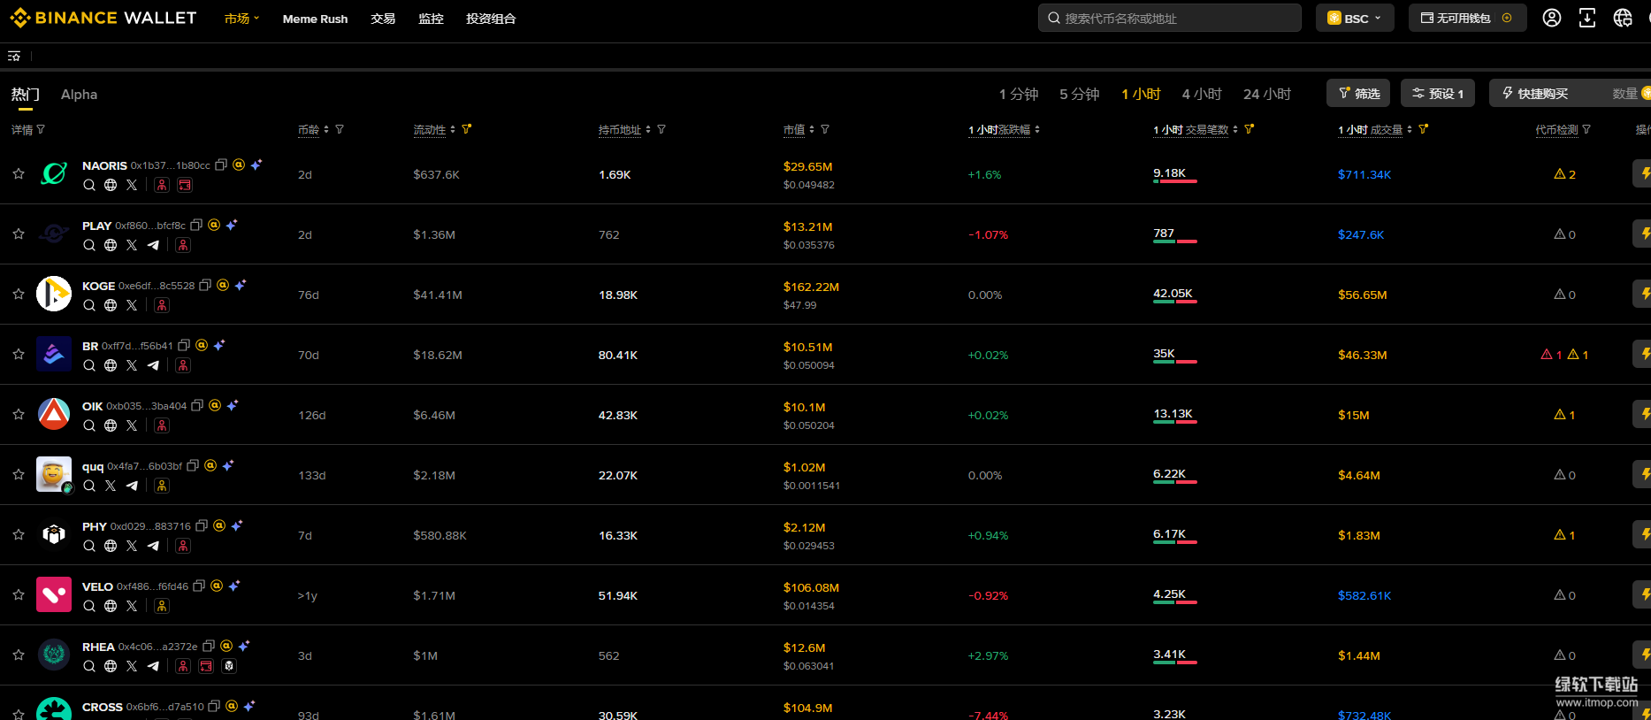The image size is (1651, 720).
Task: Copy the BR contract address
Action: [184, 345]
